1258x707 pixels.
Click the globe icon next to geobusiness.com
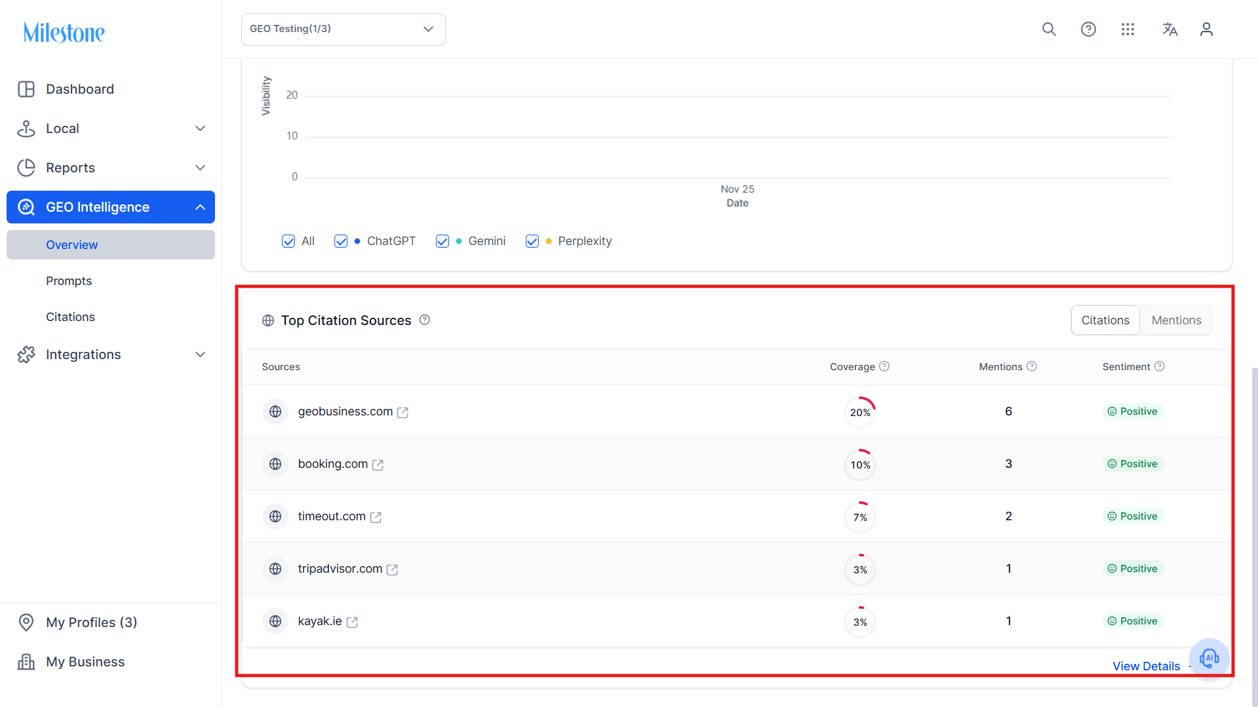point(275,411)
